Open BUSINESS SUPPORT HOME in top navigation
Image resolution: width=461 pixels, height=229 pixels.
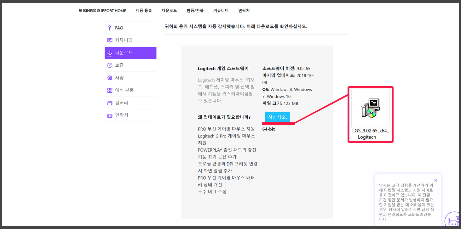coord(102,11)
